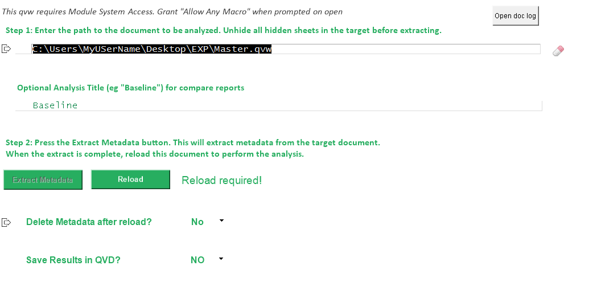Select the "No" value for Delete Metadata
This screenshot has height=294, width=601.
coord(197,222)
